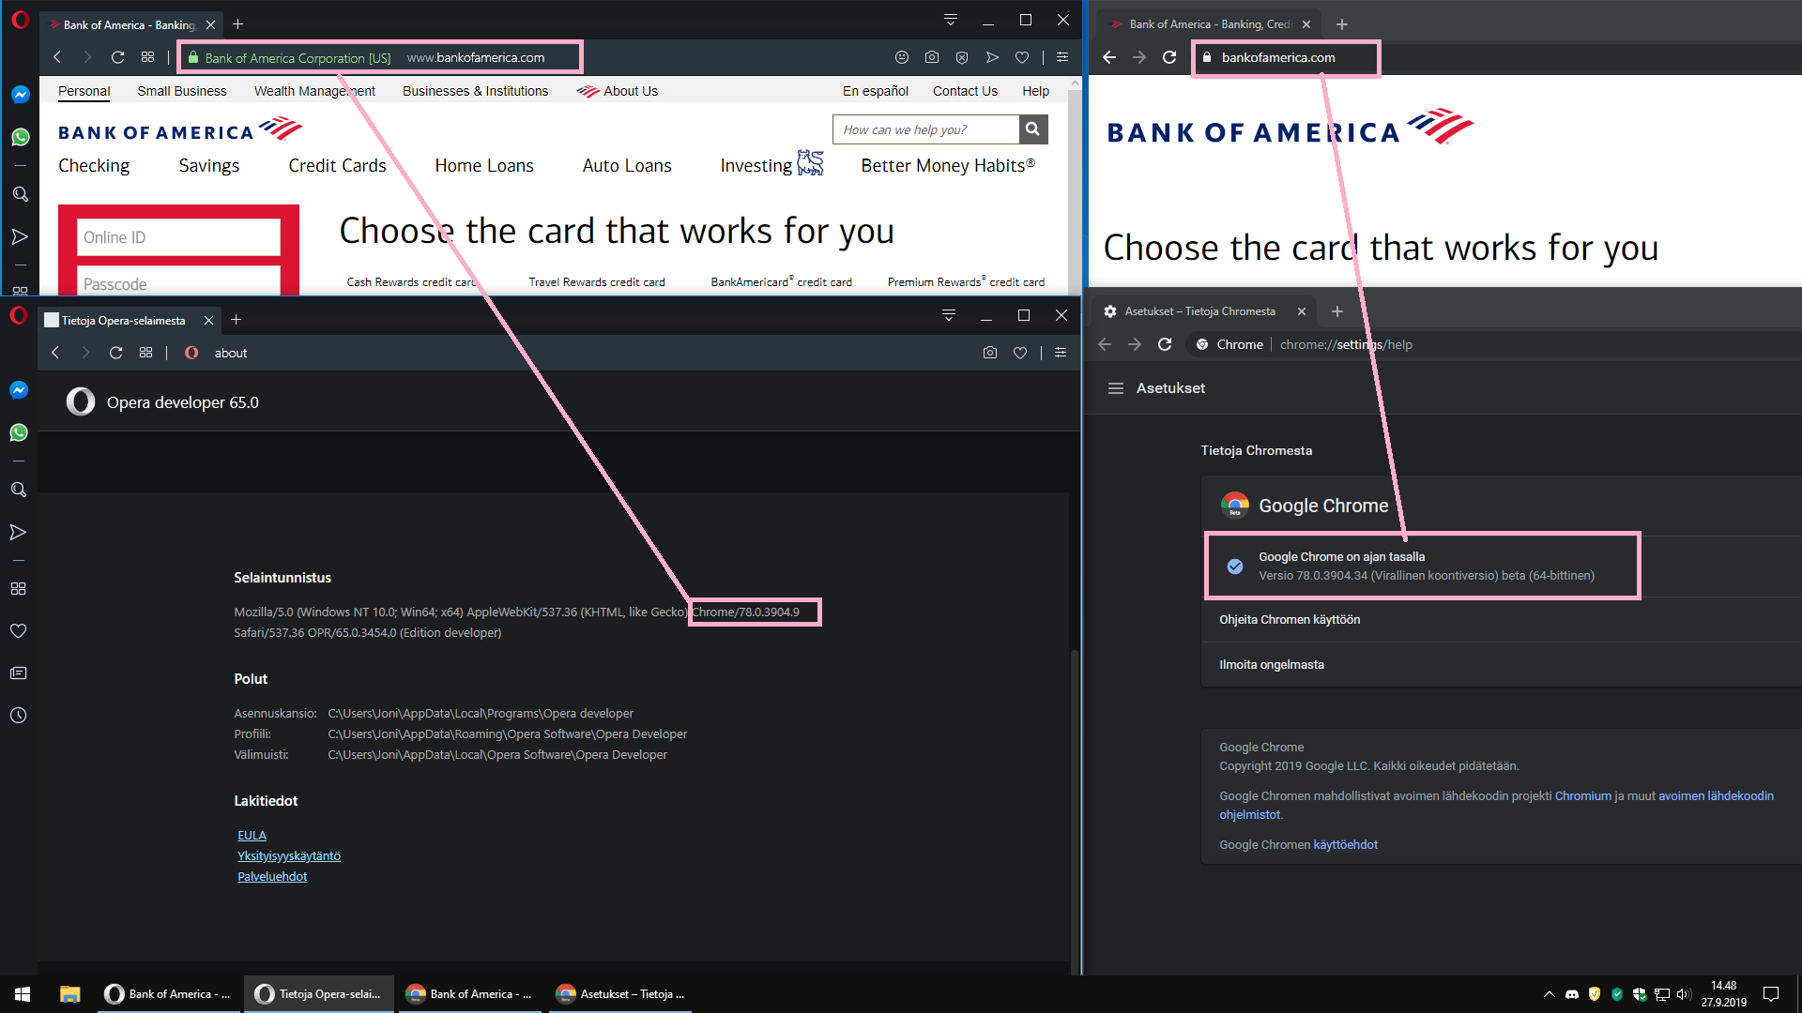
Task: Click Opera about page vertical scrollbar
Action: click(x=1075, y=807)
